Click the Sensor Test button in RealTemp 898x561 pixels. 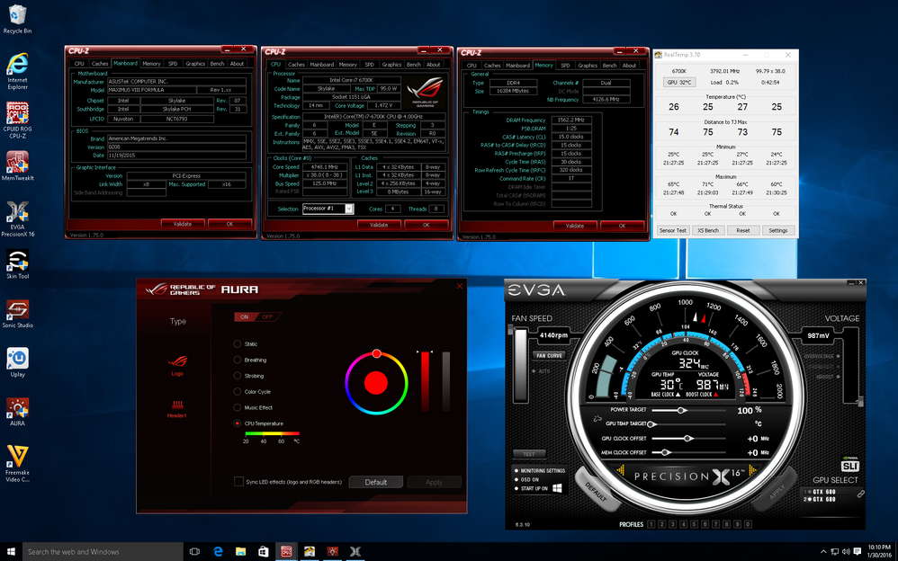(x=673, y=230)
